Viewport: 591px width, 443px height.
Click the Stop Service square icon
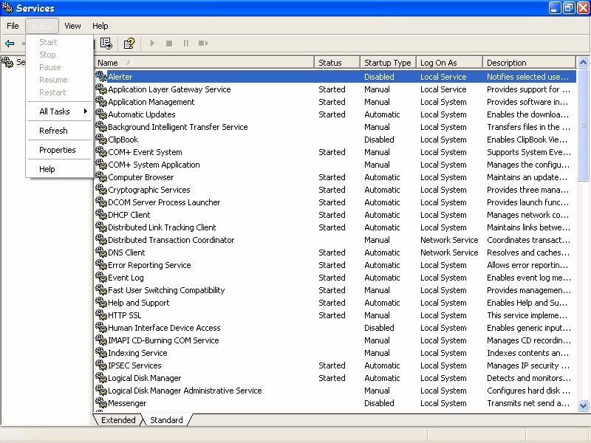point(169,44)
